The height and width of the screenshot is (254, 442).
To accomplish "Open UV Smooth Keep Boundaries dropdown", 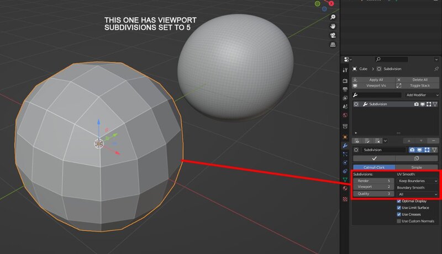I will (418, 181).
